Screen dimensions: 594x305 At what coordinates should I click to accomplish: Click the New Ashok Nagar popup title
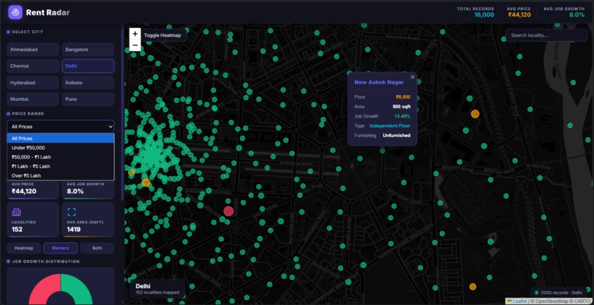379,83
